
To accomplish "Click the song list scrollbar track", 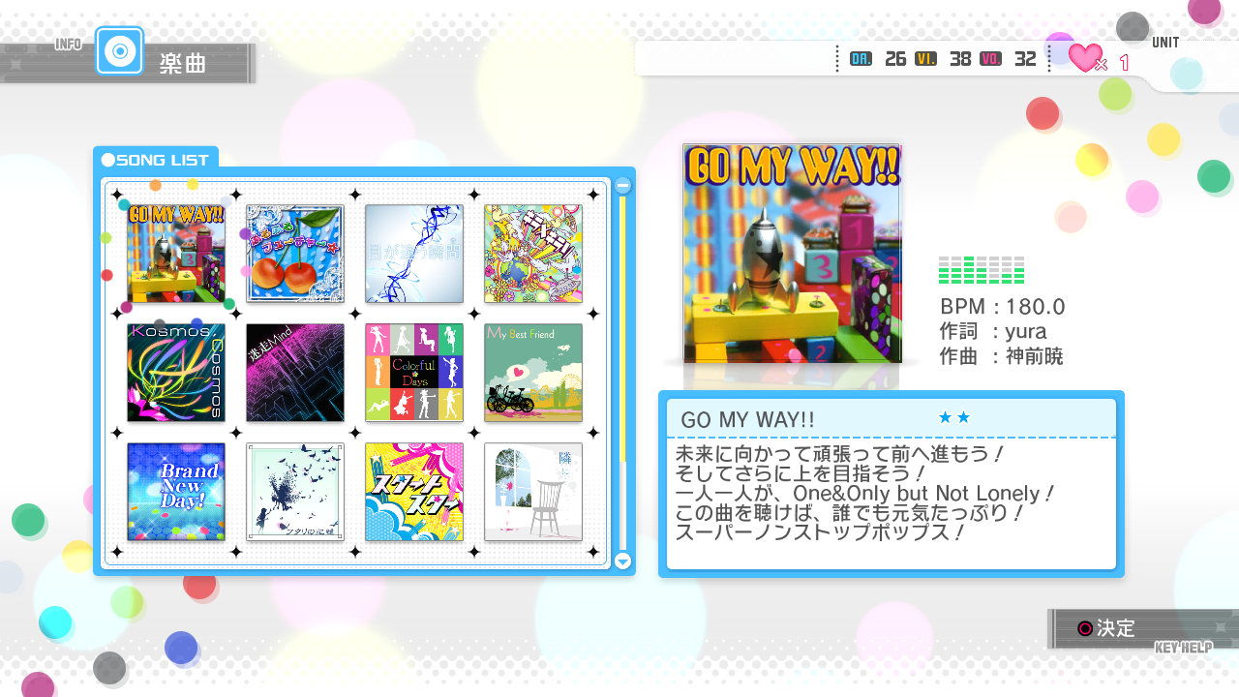I will [623, 387].
